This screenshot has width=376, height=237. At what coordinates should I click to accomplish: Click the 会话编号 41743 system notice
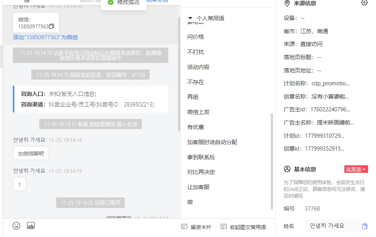tap(91, 75)
